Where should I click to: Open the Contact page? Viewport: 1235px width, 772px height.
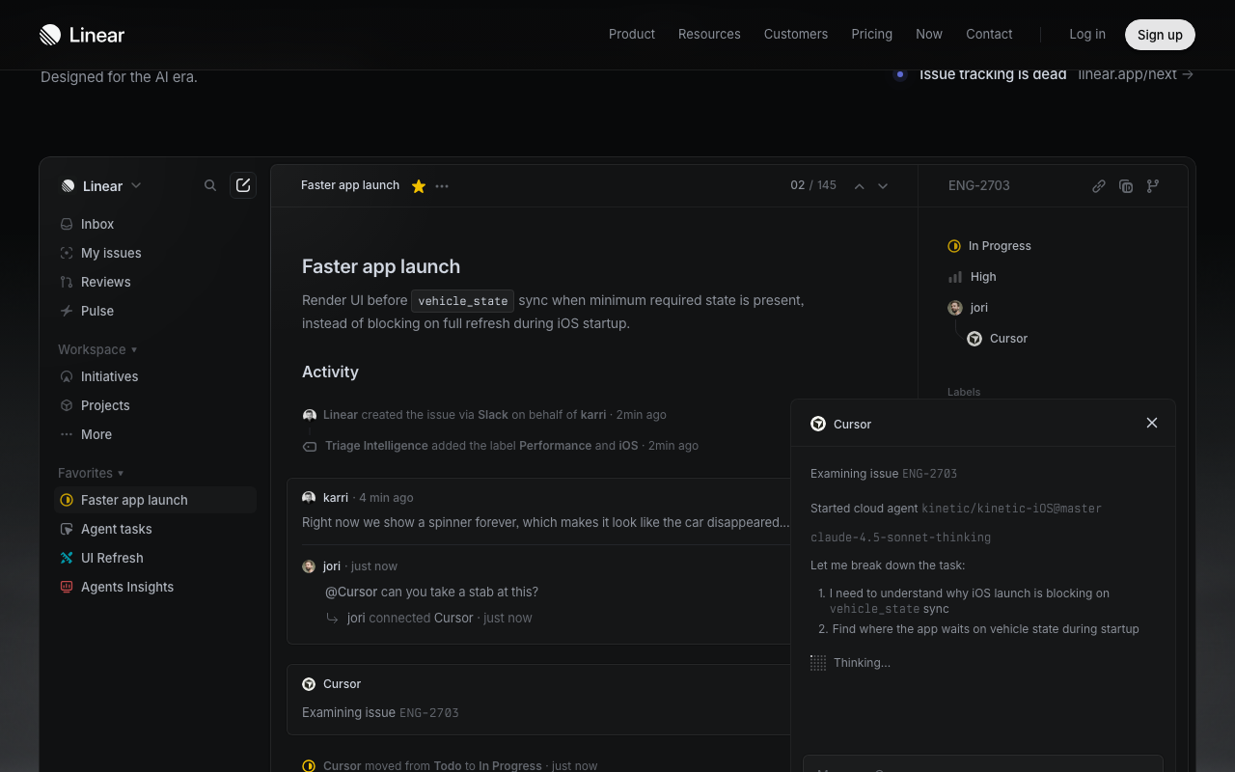coord(989,34)
